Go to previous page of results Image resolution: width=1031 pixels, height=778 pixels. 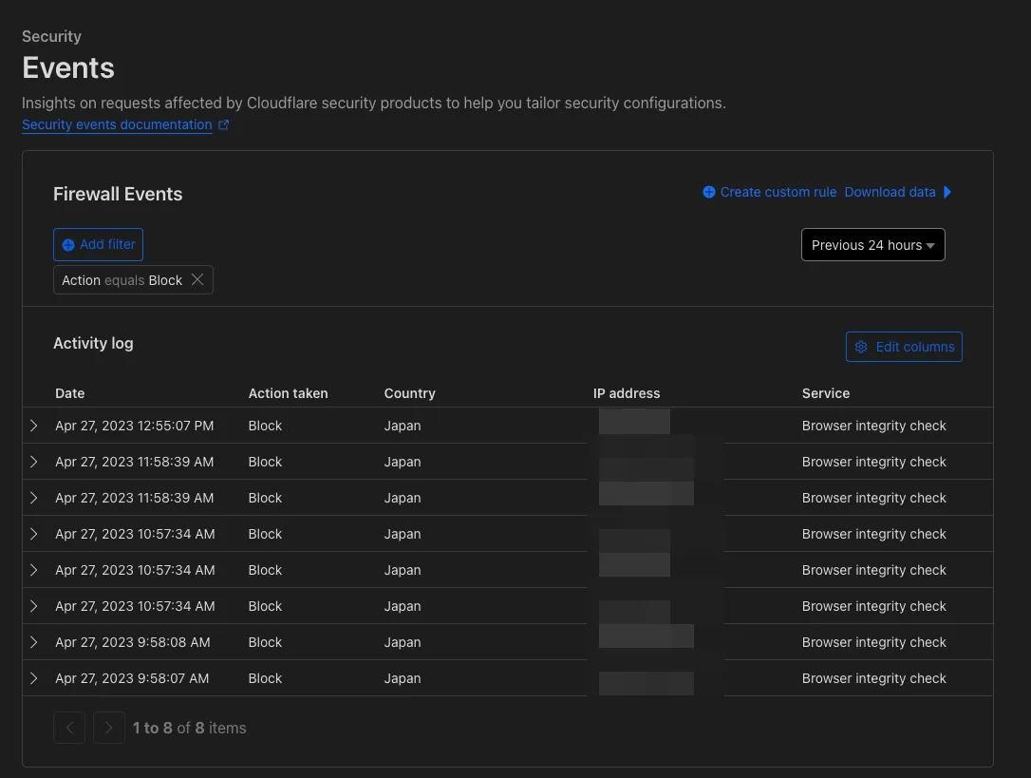pos(69,728)
